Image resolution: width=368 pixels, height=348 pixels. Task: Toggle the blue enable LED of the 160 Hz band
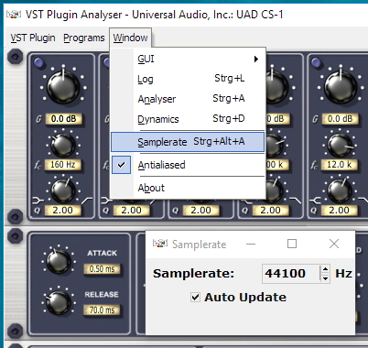pos(38,62)
